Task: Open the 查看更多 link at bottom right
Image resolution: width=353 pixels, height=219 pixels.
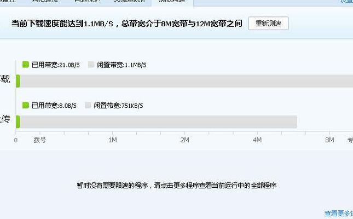Action: (339, 213)
